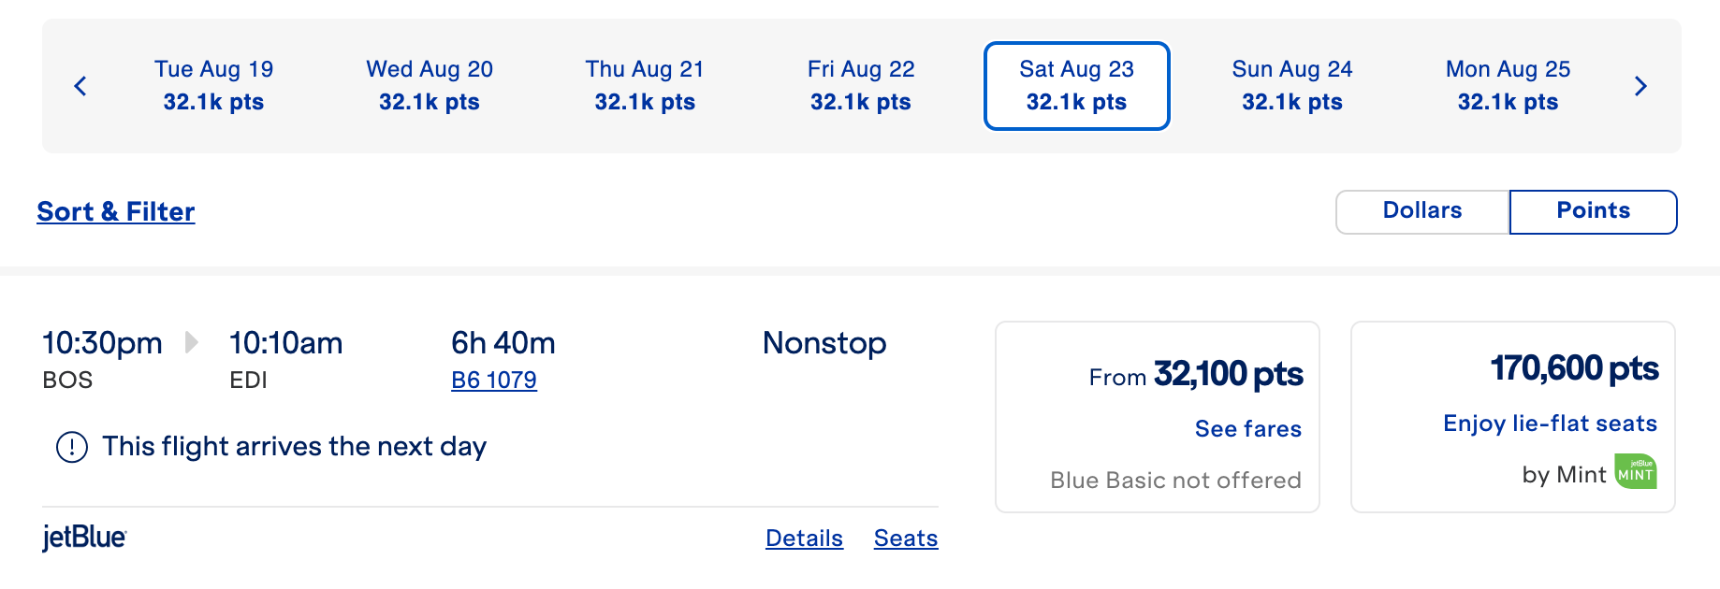Click the JetBlue airline logo

click(x=84, y=538)
